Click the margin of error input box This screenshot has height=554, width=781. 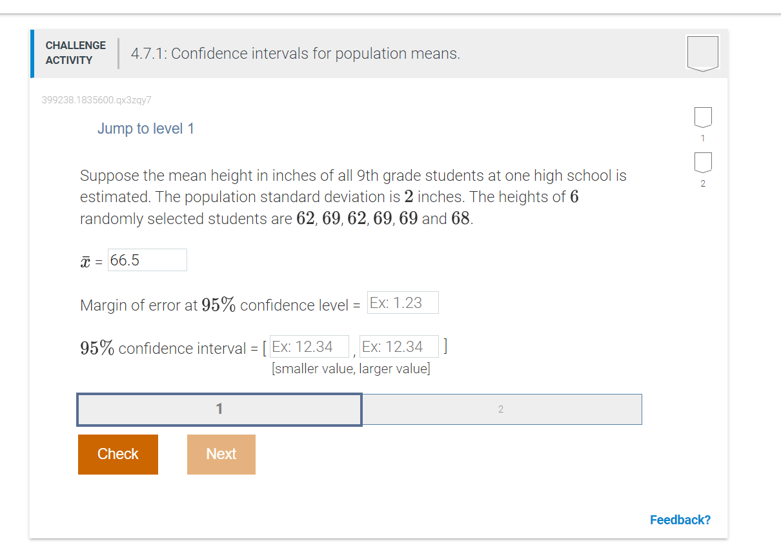tap(402, 302)
